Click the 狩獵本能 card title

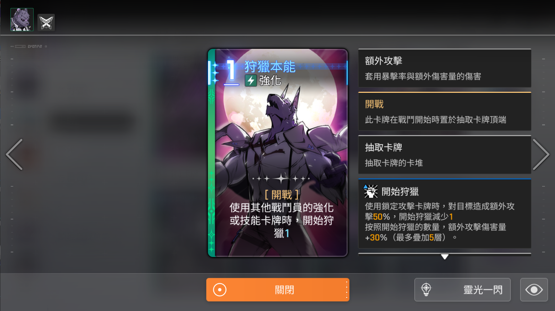pos(270,66)
